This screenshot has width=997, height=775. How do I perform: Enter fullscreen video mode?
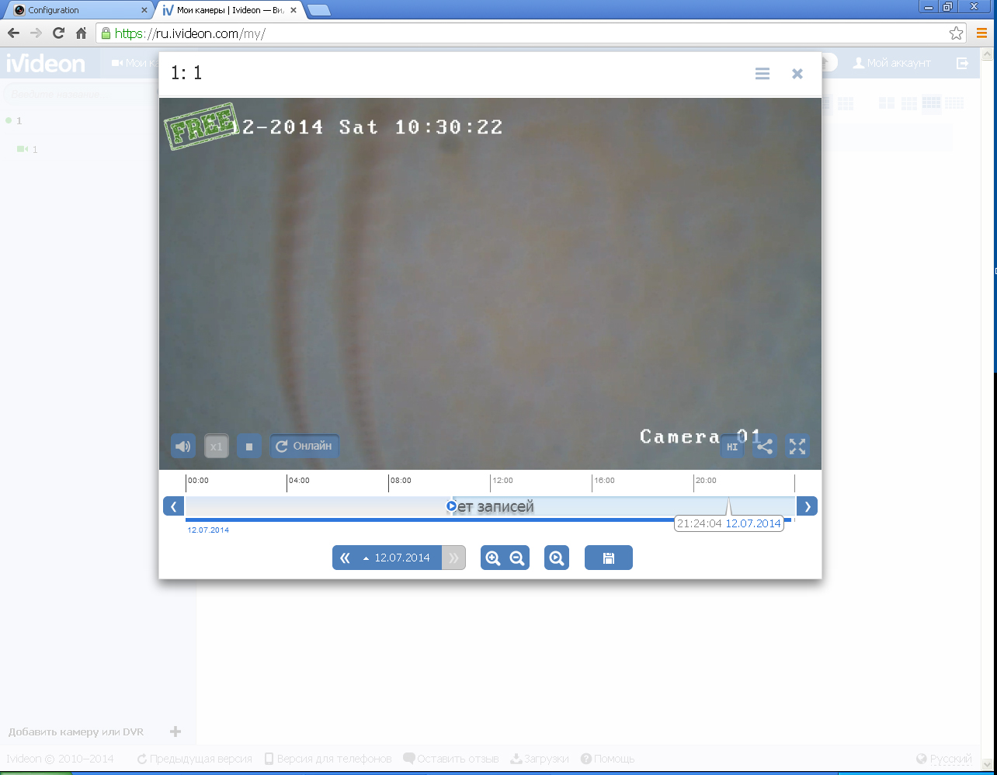pyautogui.click(x=797, y=447)
